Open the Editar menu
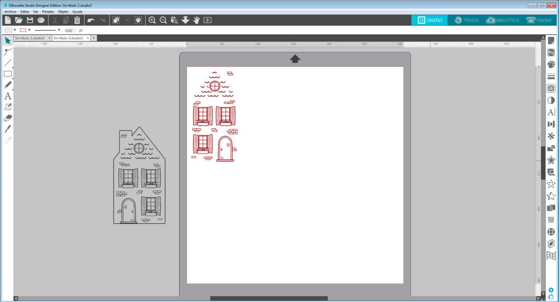The image size is (559, 302). [25, 11]
